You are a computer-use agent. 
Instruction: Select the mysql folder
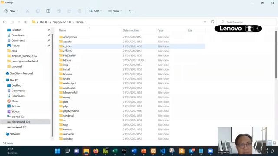(x=67, y=97)
